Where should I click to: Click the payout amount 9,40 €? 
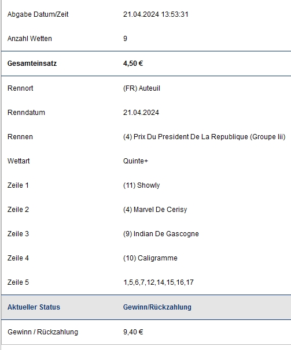pos(133,332)
